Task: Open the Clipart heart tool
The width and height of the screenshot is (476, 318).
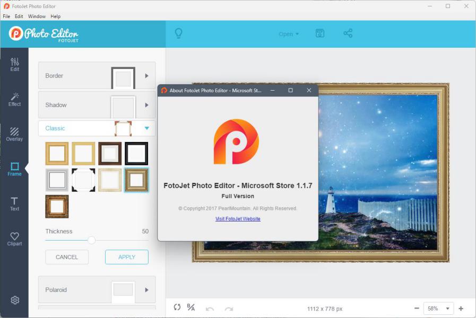Action: 14,239
